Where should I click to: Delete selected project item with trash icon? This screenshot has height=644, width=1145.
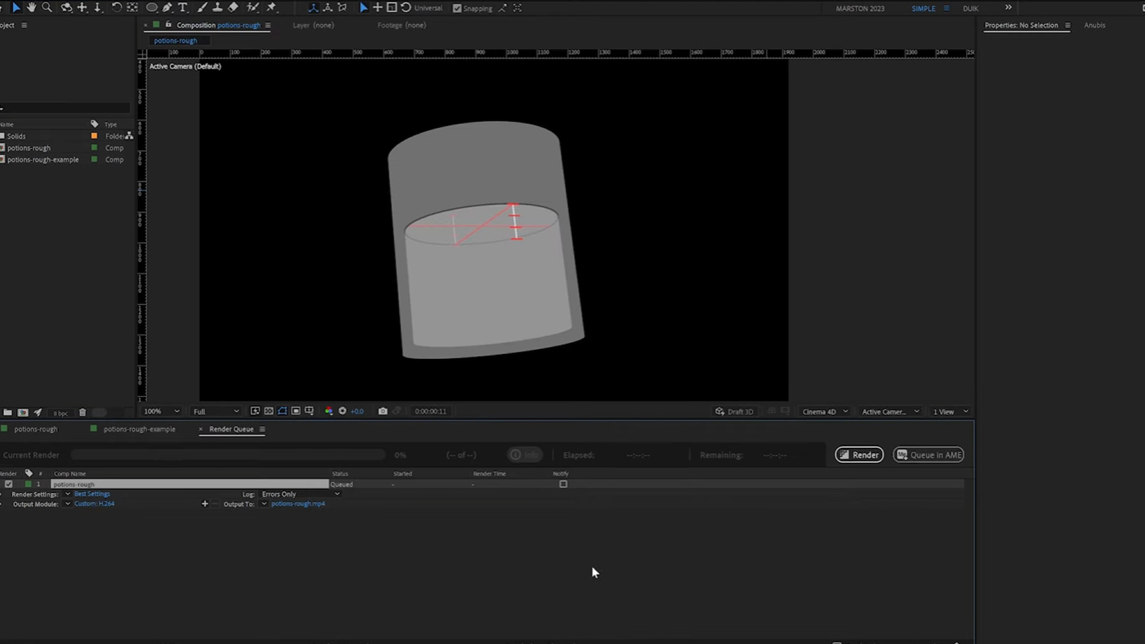(82, 412)
